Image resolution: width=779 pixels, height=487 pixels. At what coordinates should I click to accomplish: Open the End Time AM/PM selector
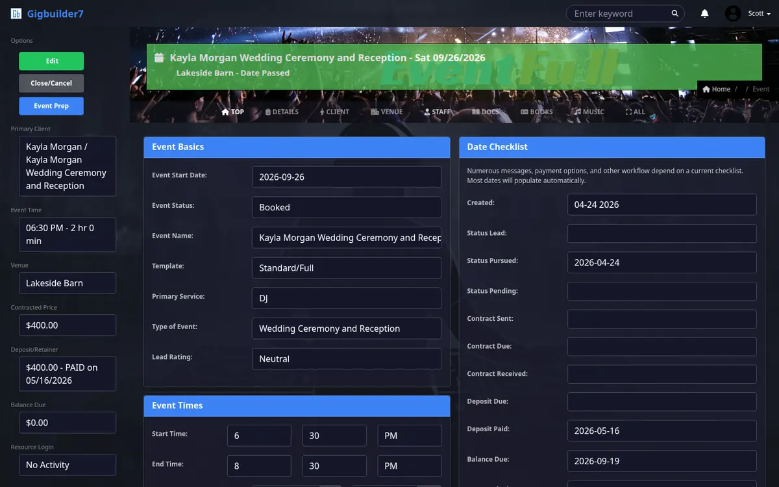point(410,466)
